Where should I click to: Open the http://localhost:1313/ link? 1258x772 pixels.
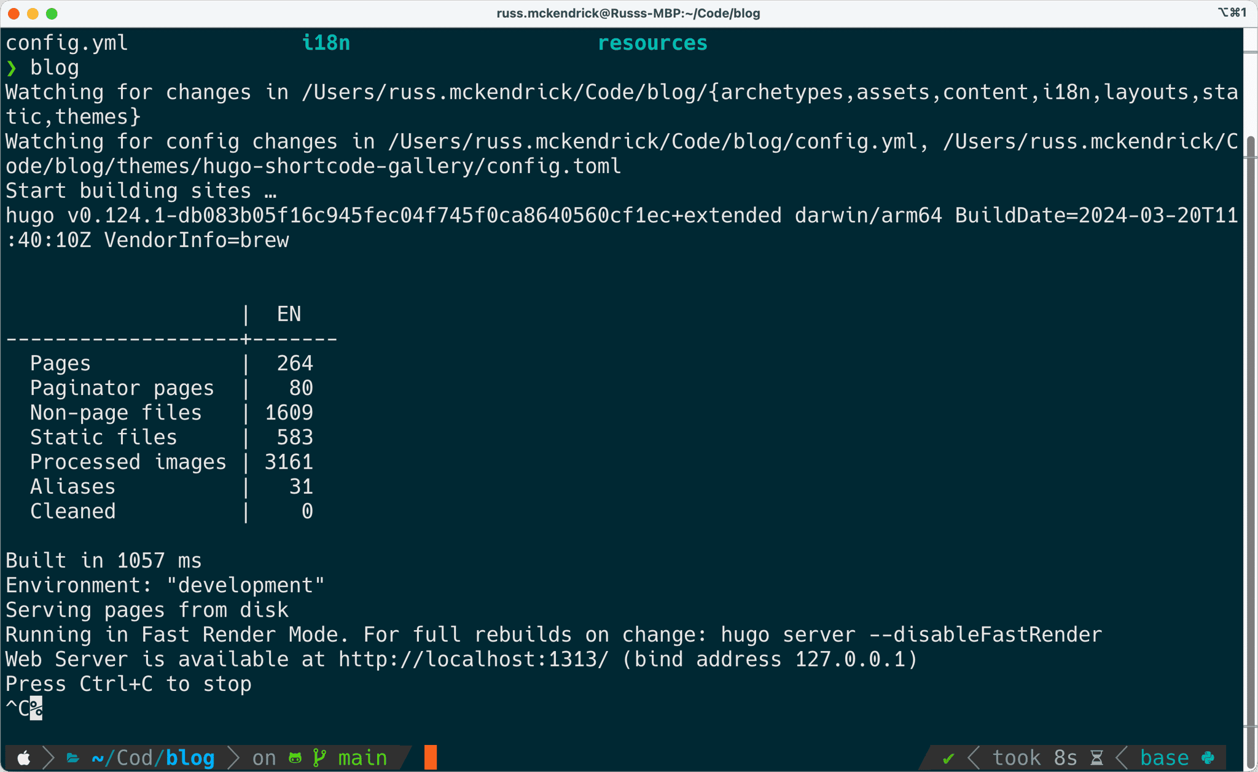[x=473, y=660]
